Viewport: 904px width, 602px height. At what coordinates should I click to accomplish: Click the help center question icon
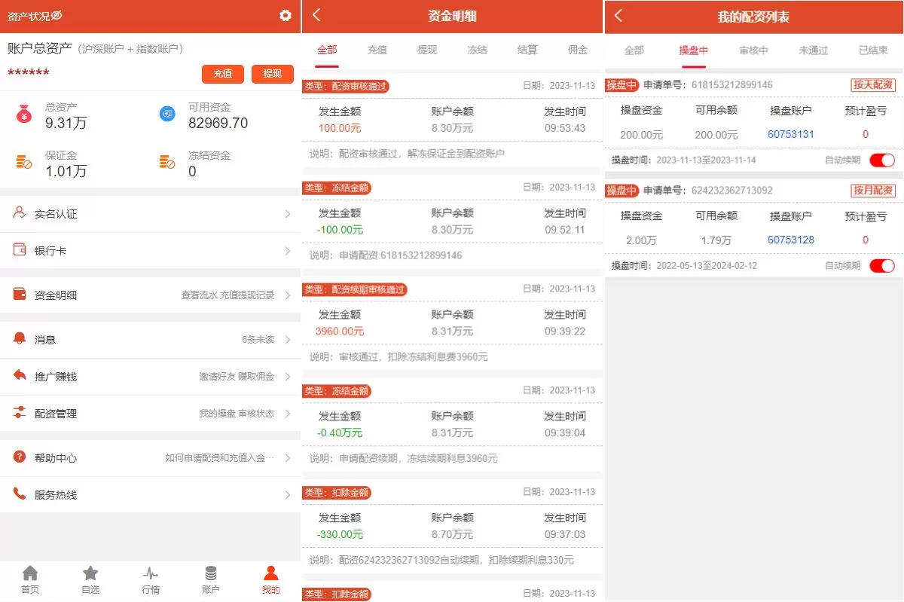[x=20, y=457]
